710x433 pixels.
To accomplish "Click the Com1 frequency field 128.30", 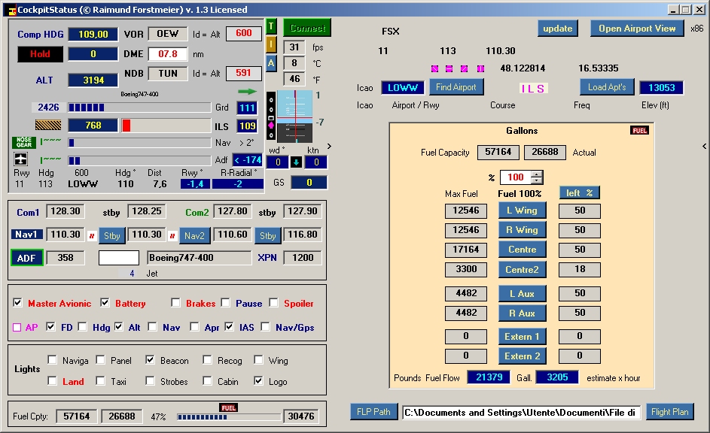I will coord(66,211).
